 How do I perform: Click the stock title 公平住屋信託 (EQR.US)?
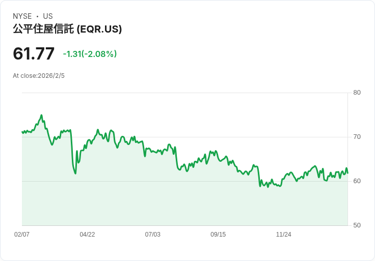point(67,30)
